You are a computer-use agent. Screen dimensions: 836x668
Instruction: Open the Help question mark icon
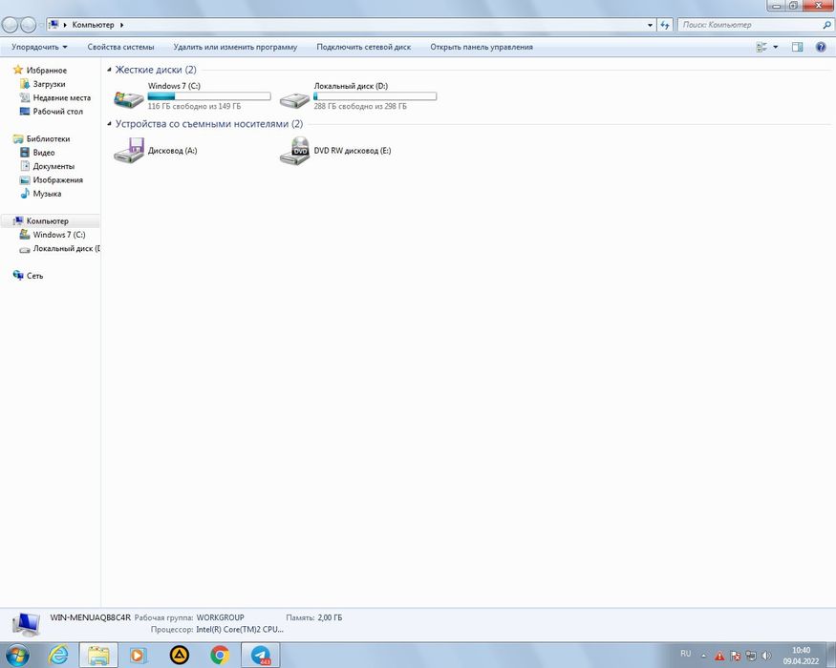(821, 47)
